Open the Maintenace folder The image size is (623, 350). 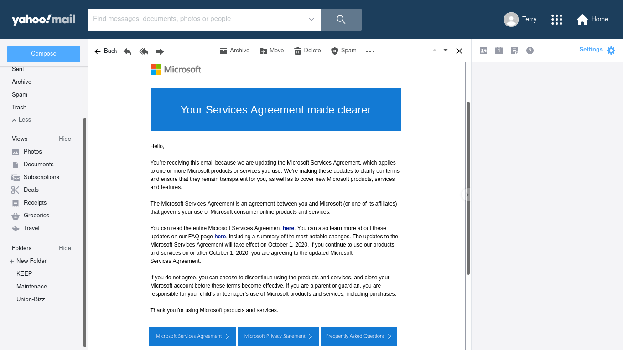[x=31, y=287]
